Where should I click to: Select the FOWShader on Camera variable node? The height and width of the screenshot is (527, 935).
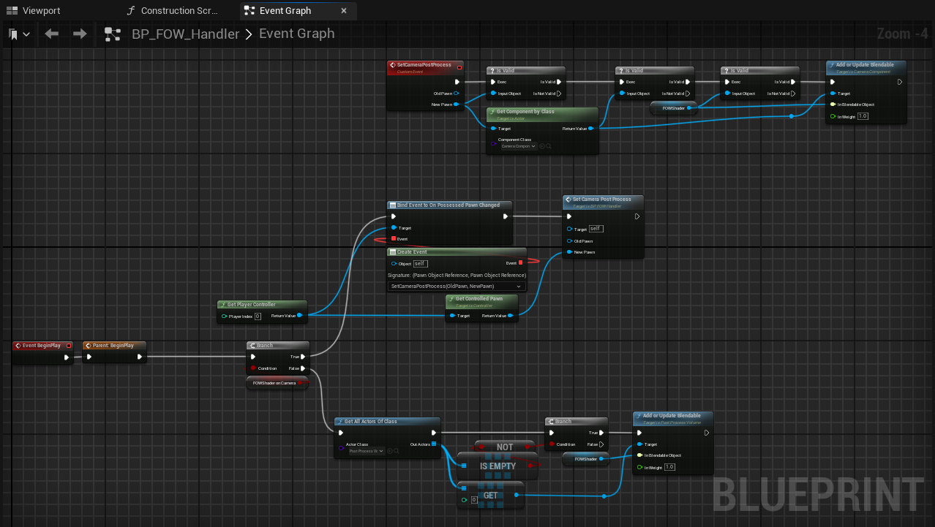pos(277,382)
